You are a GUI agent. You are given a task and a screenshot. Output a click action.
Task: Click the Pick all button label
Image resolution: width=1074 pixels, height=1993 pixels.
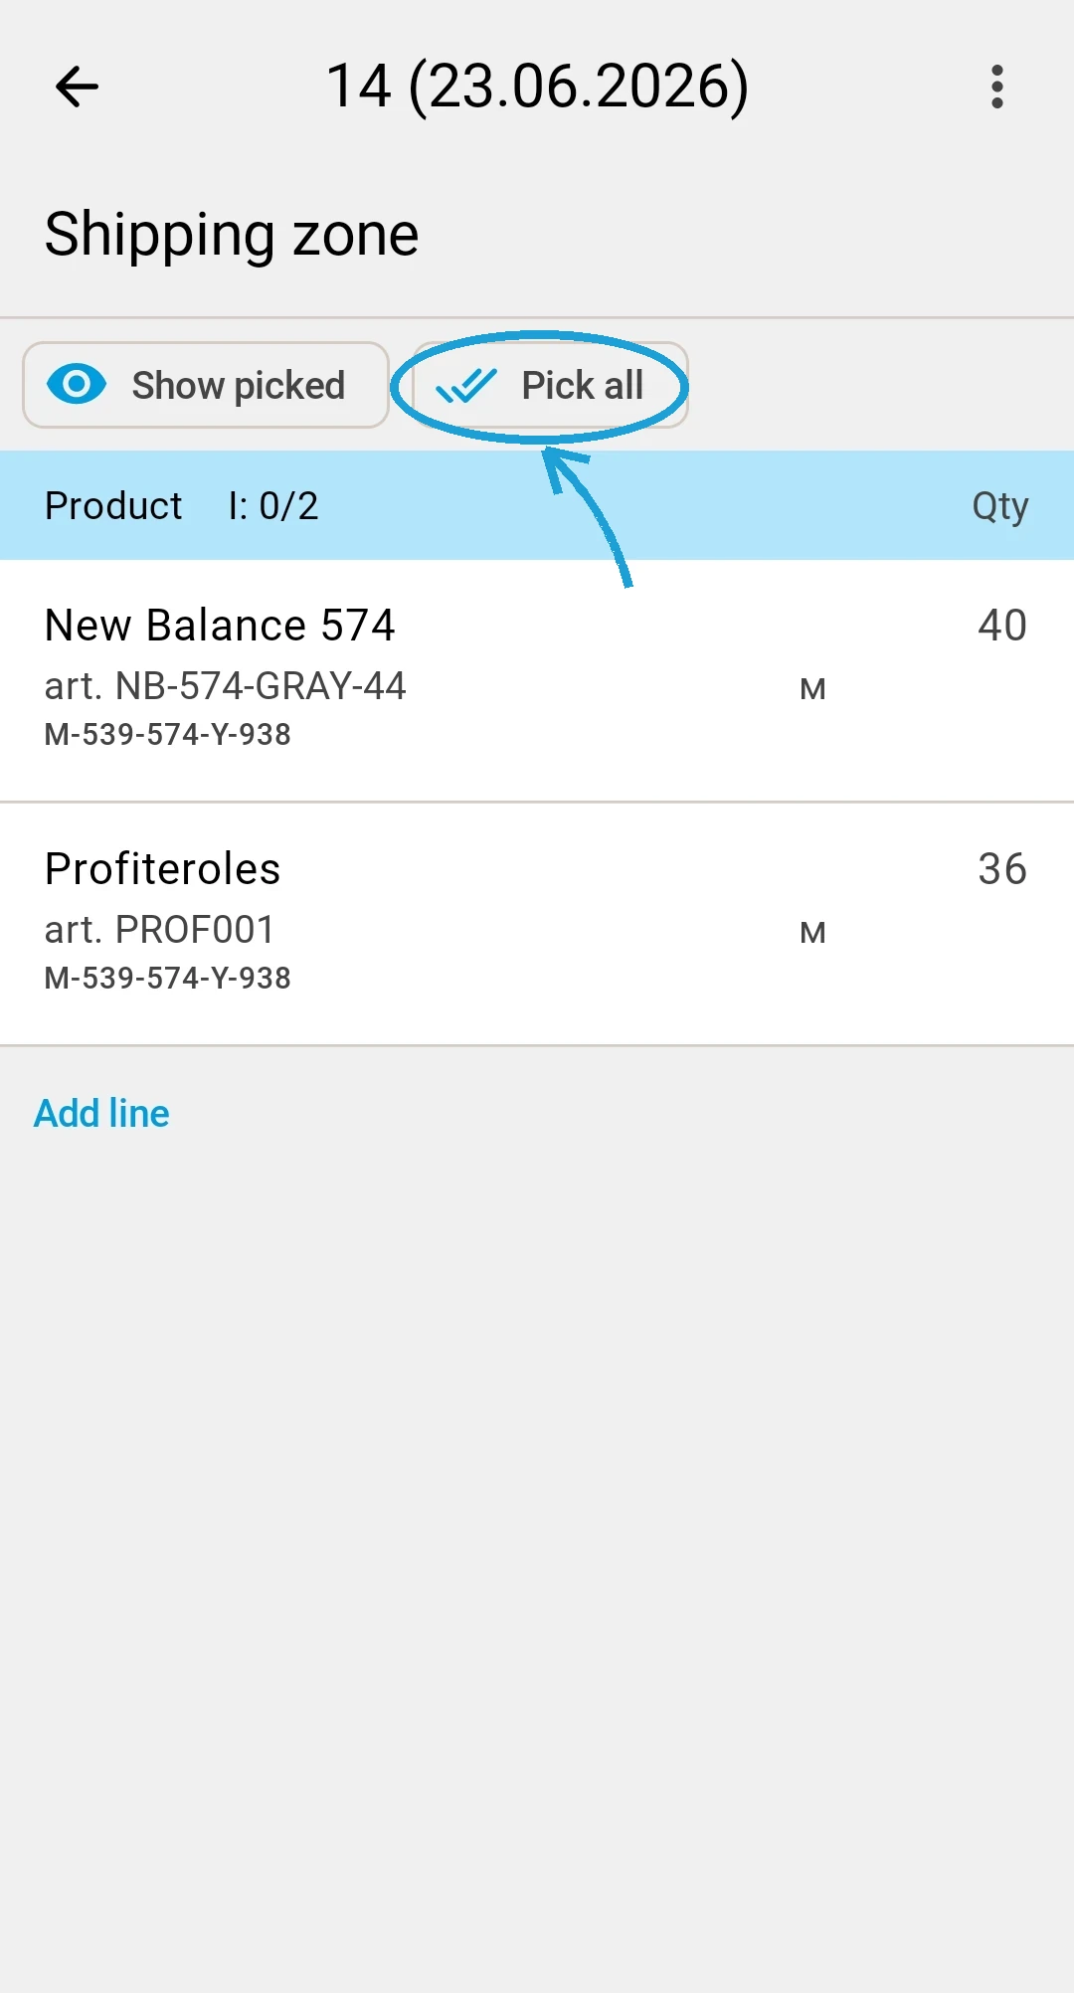point(583,385)
